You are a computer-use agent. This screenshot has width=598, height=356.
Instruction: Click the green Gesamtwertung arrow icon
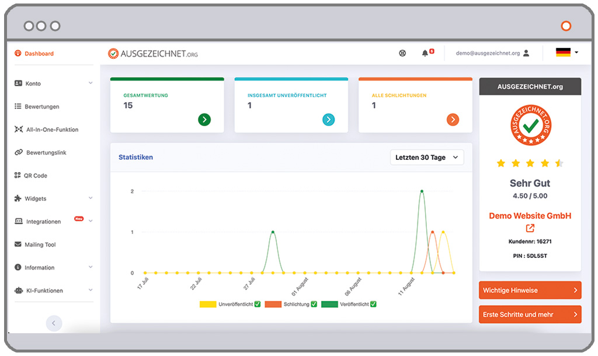pyautogui.click(x=204, y=120)
